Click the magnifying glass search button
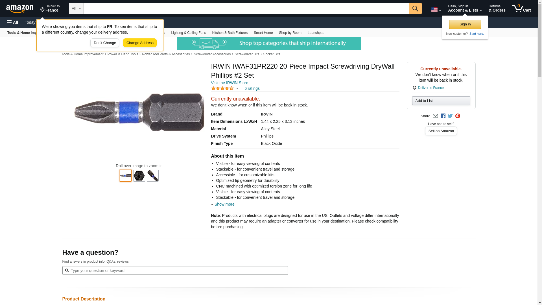The width and height of the screenshot is (542, 305). (415, 8)
